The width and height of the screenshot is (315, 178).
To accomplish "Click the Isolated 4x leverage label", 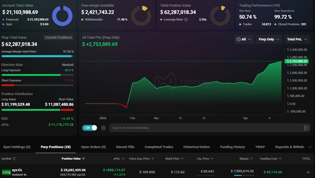I will [x=19, y=175].
